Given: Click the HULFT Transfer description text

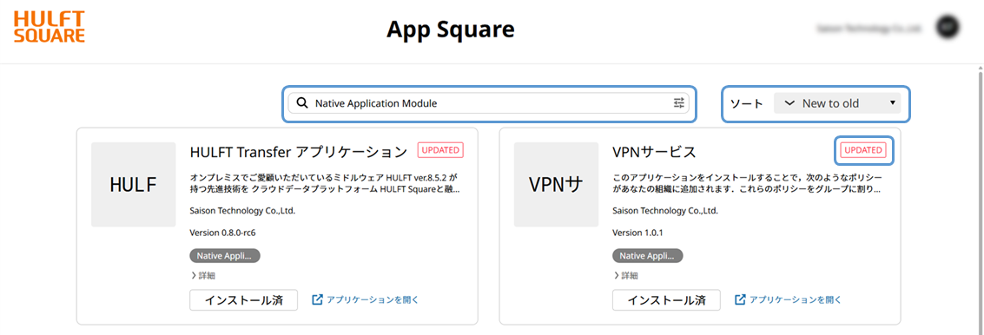Looking at the screenshot, I should tap(325, 182).
